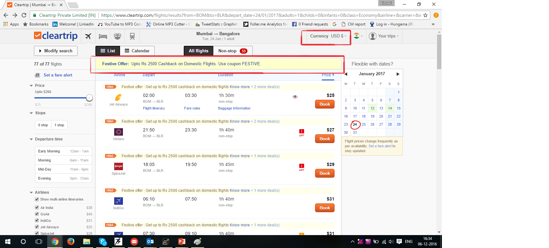Viewport: 549px width, 248px height.
Task: Click the eye watch icon on Jet Airways flight
Action: (x=295, y=97)
